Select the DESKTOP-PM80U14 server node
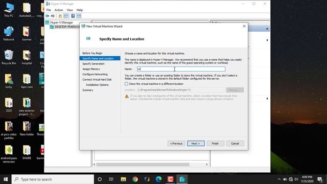Viewport: 327px width, 184px height. pyautogui.click(x=65, y=27)
